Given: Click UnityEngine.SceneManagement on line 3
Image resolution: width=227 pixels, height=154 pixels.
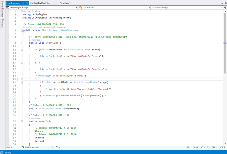Looking at the screenshot, I should pyautogui.click(x=50, y=18).
